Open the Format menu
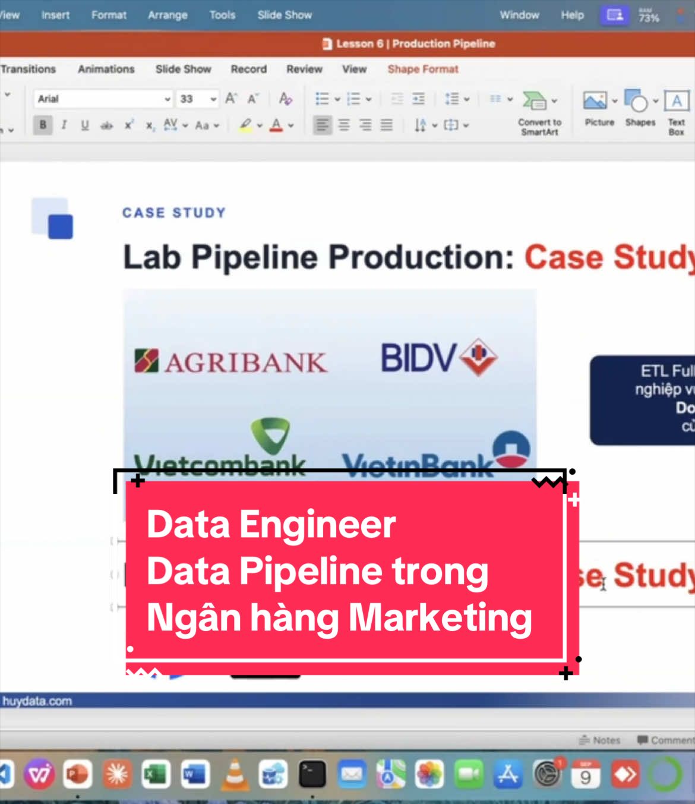 pyautogui.click(x=109, y=15)
